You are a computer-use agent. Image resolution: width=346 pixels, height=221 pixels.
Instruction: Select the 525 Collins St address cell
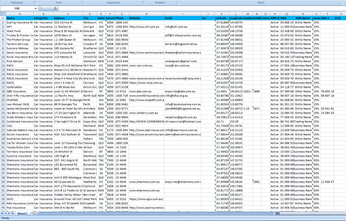pyautogui.click(x=68, y=22)
